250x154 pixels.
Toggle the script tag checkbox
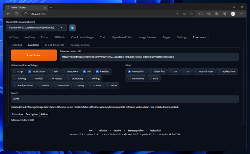click(14, 72)
